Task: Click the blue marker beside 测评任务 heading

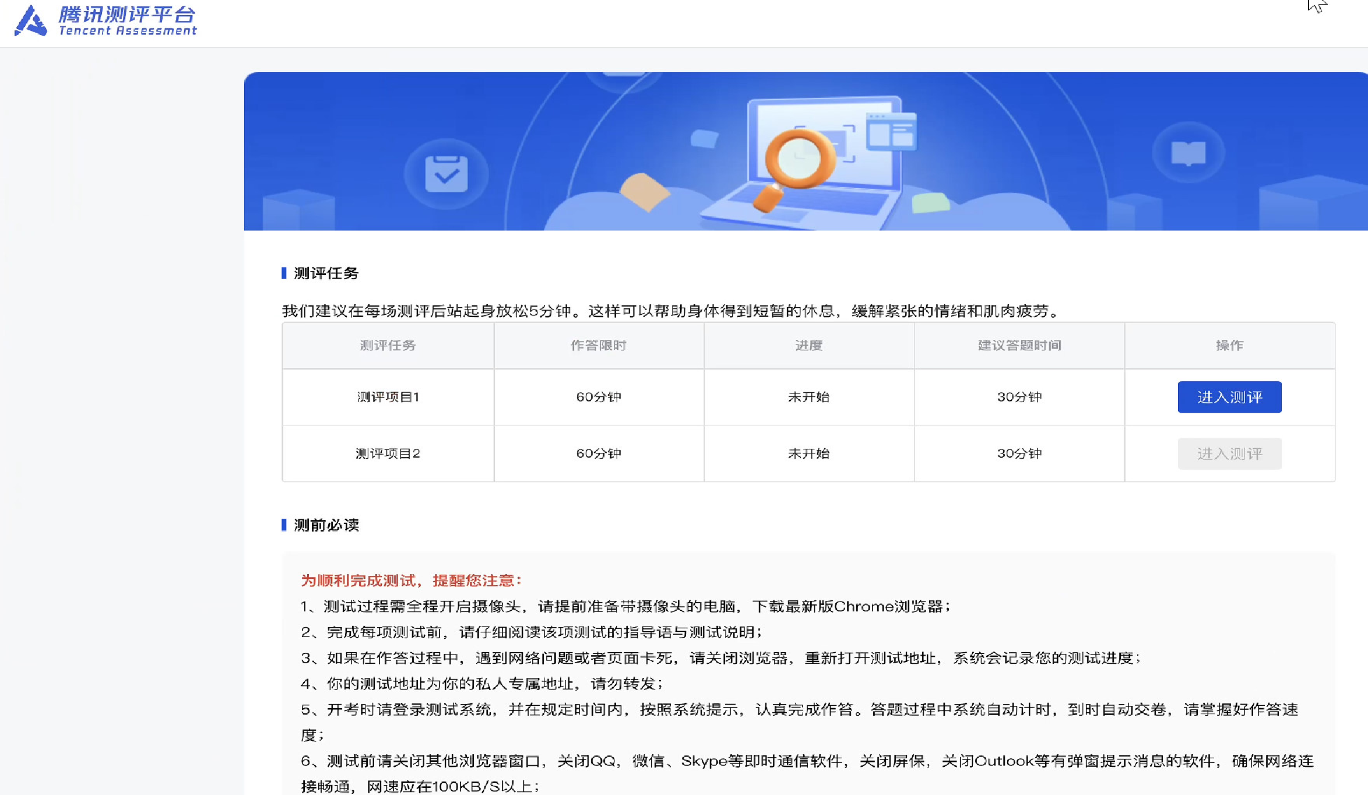Action: (284, 273)
